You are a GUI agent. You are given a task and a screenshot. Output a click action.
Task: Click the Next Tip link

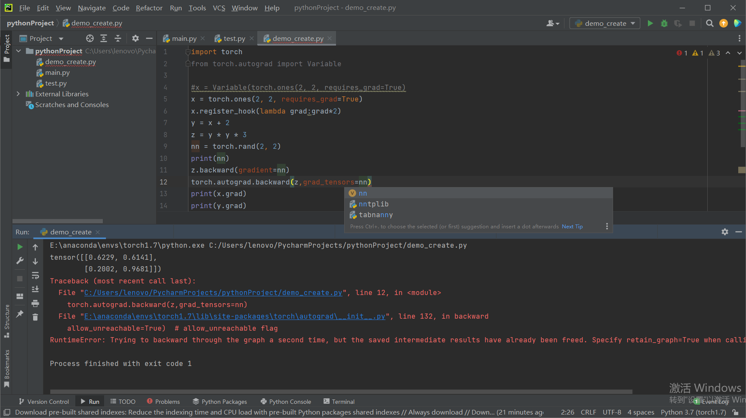pos(572,226)
